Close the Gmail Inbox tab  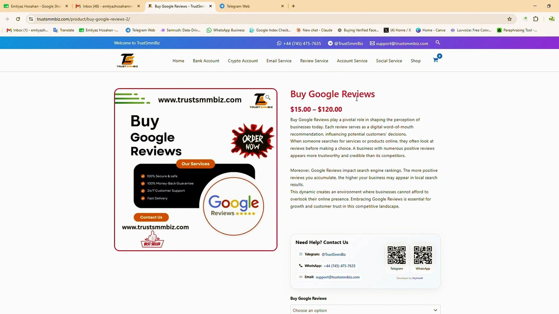[x=138, y=6]
